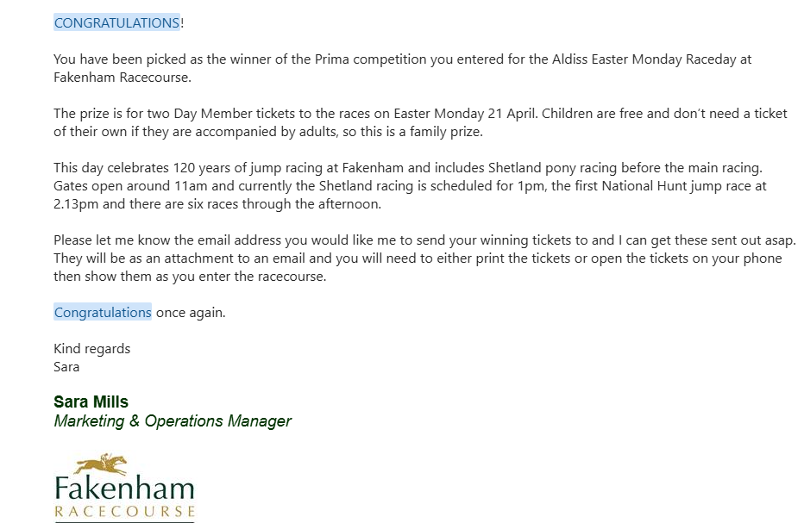This screenshot has width=804, height=523.
Task: Click the time '2.13pm' in the paragraph
Action: pyautogui.click(x=76, y=204)
